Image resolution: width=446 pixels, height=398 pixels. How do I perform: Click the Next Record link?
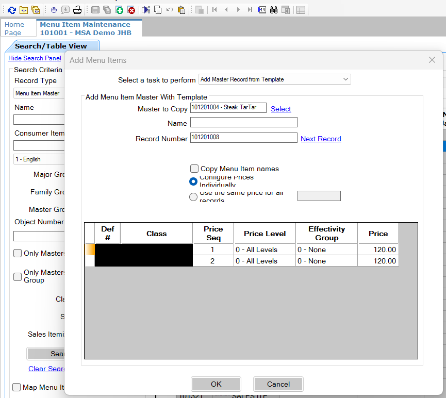321,139
